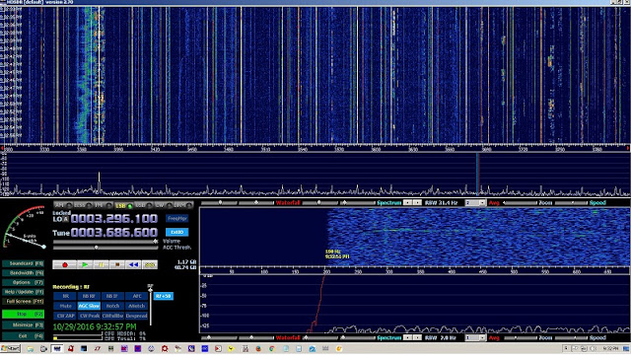631x360 pixels.
Task: Toggle the Despread button
Action: coord(136,316)
